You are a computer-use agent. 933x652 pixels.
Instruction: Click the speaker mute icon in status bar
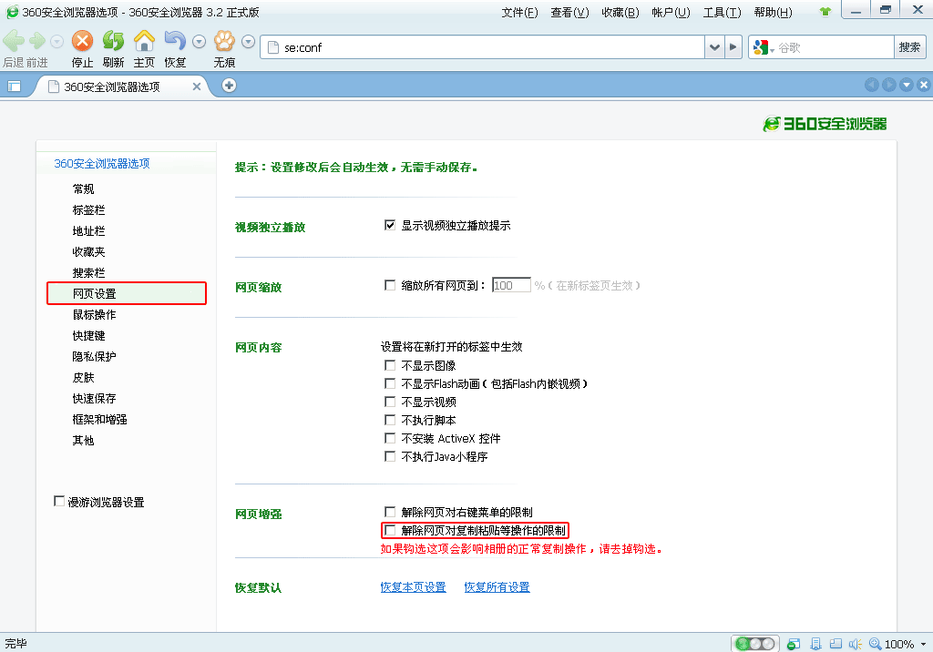point(856,644)
